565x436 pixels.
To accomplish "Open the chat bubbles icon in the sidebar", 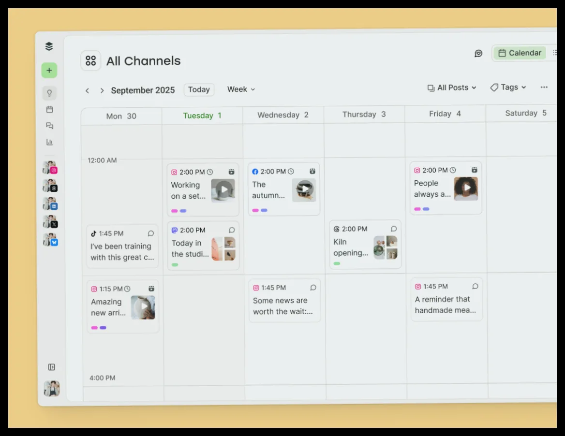I will [50, 126].
